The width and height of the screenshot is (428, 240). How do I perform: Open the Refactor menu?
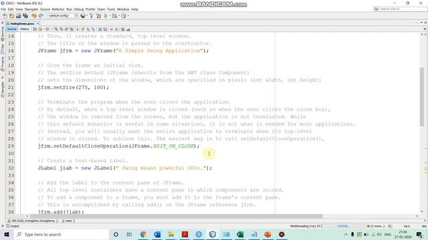(x=58, y=9)
